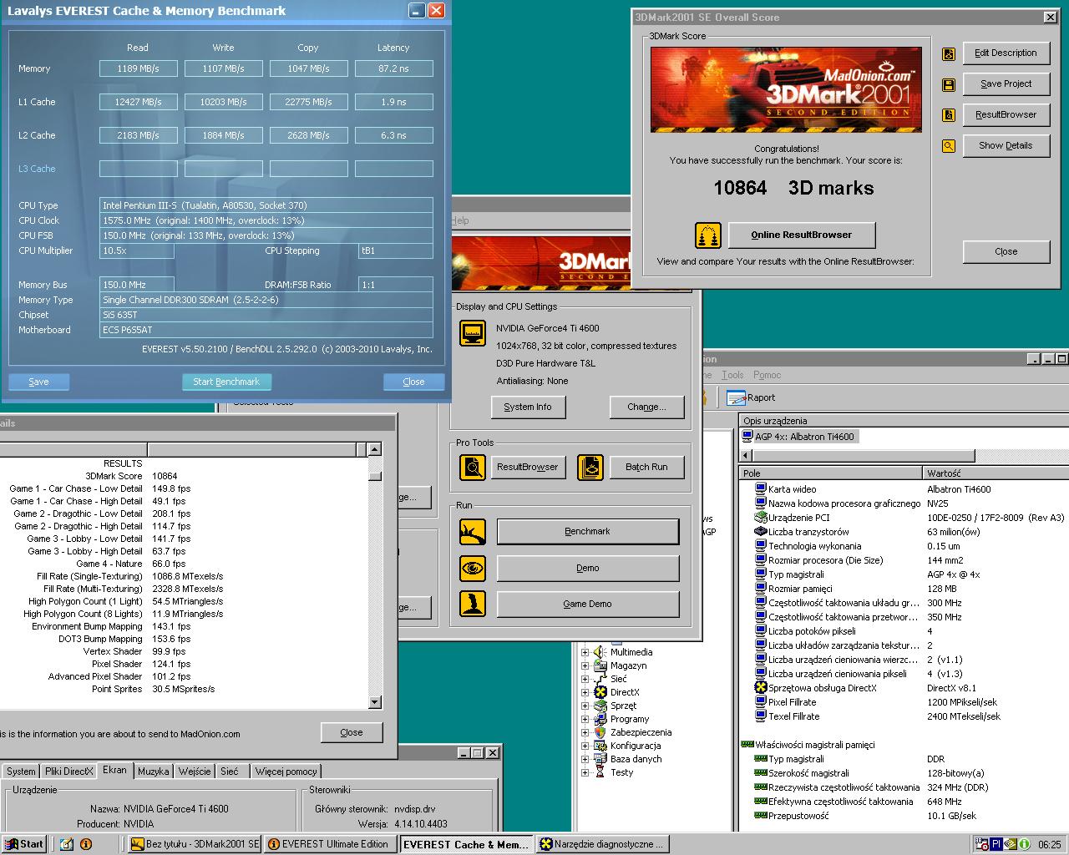Click the Testy hourglass icon in the tree
The width and height of the screenshot is (1069, 855).
[x=600, y=772]
